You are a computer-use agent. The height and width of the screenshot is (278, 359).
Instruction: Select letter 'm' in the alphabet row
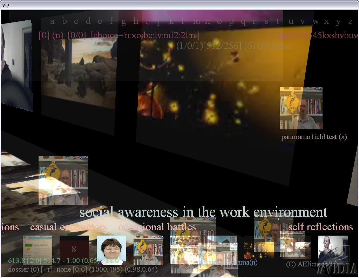[197, 22]
